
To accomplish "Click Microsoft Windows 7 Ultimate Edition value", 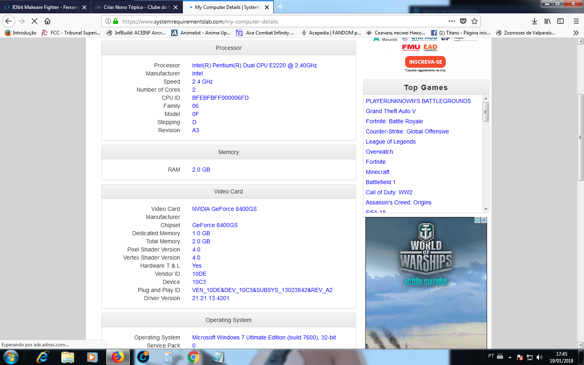I will pyautogui.click(x=264, y=337).
